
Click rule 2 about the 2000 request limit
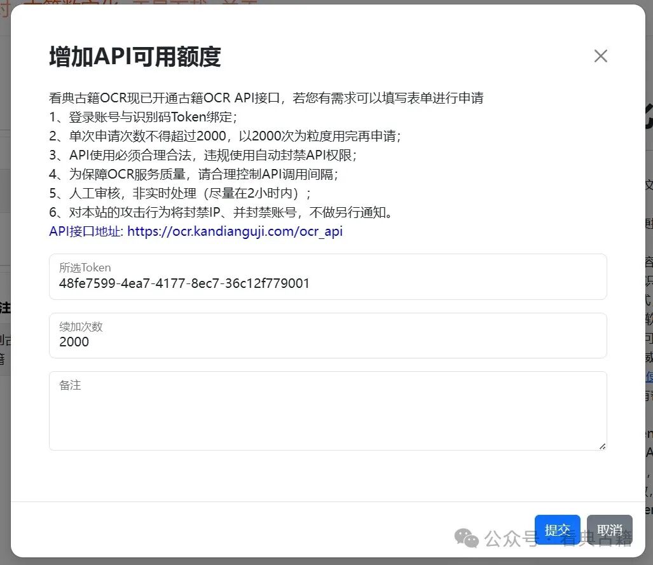coord(225,135)
